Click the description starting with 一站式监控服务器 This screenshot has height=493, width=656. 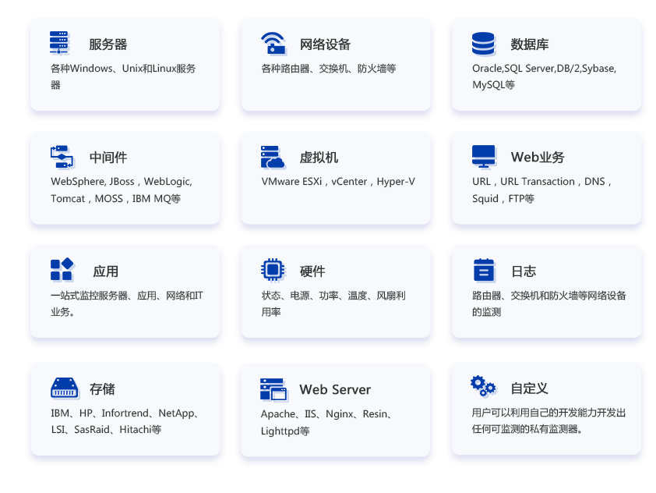coord(127,303)
